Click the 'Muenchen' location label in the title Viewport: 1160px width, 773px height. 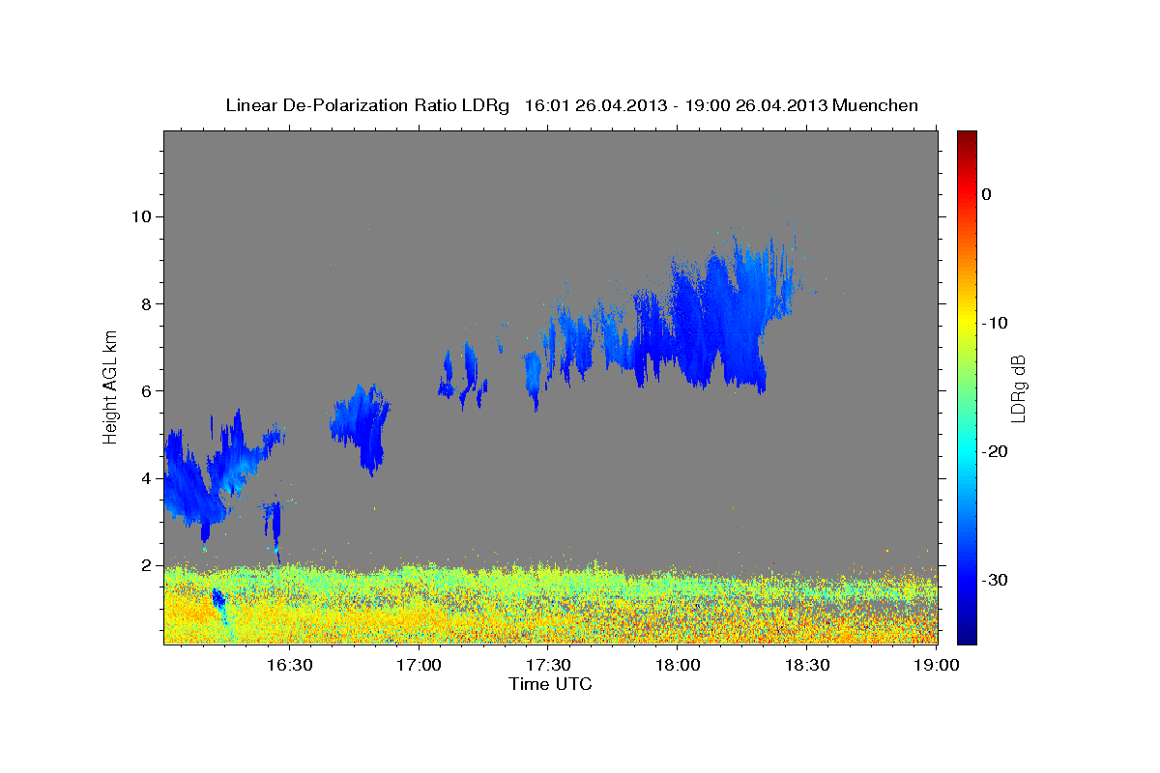click(876, 105)
